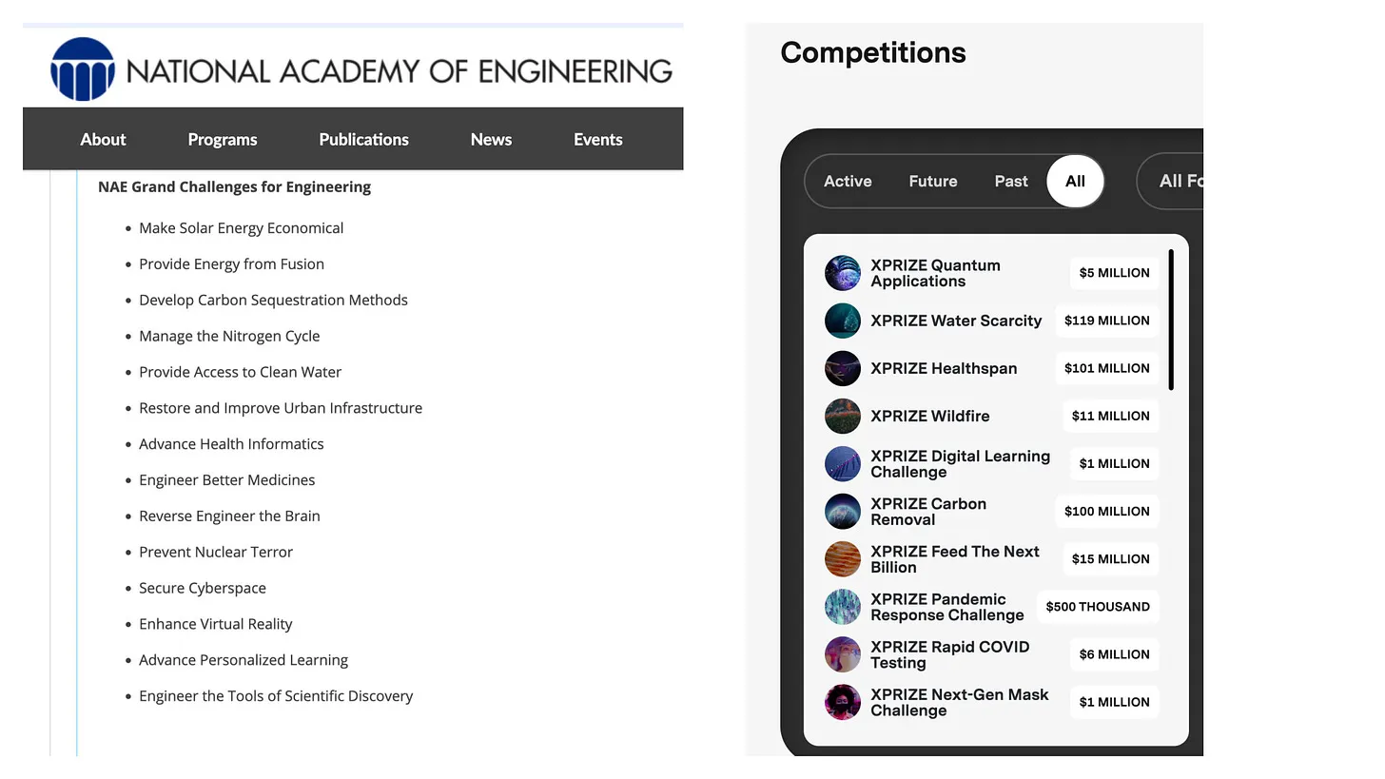
Task: Select the XPRIZE Next-Gen Mask Challenge icon
Action: pos(842,702)
